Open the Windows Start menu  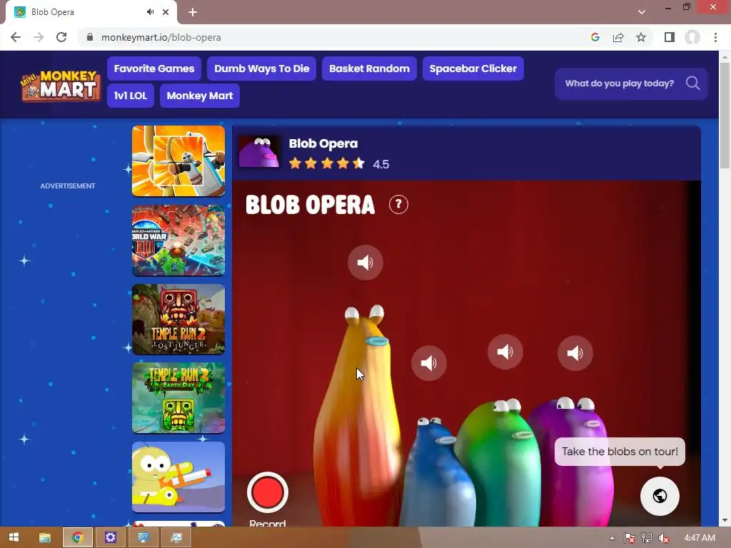click(14, 537)
